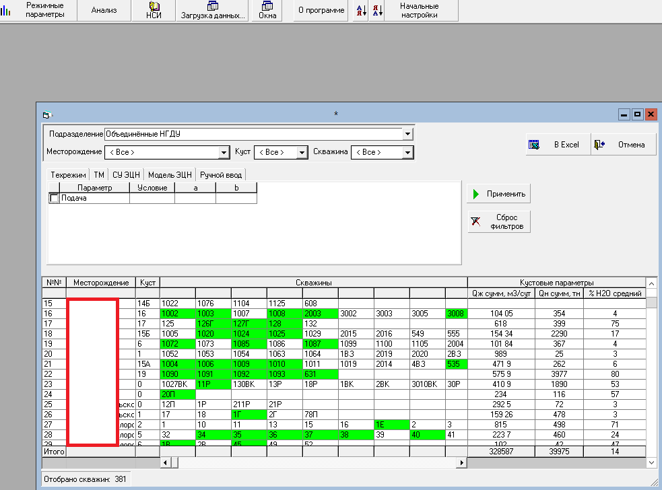Click the chart bars icon in toolbar
The image size is (662, 490).
click(x=5, y=10)
